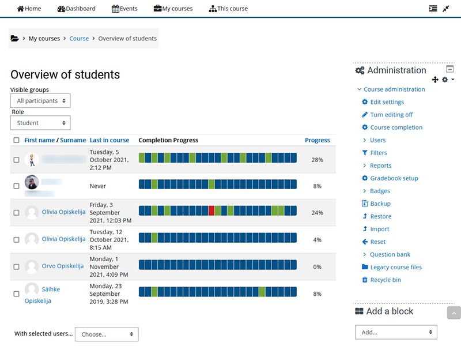Check the select-all checkbox in the table header
This screenshot has height=350, width=461.
tap(16, 140)
